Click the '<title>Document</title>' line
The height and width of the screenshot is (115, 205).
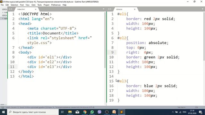(x=53, y=33)
